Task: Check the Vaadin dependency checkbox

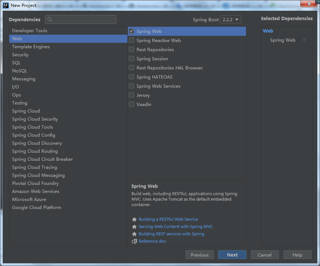Action: point(131,104)
